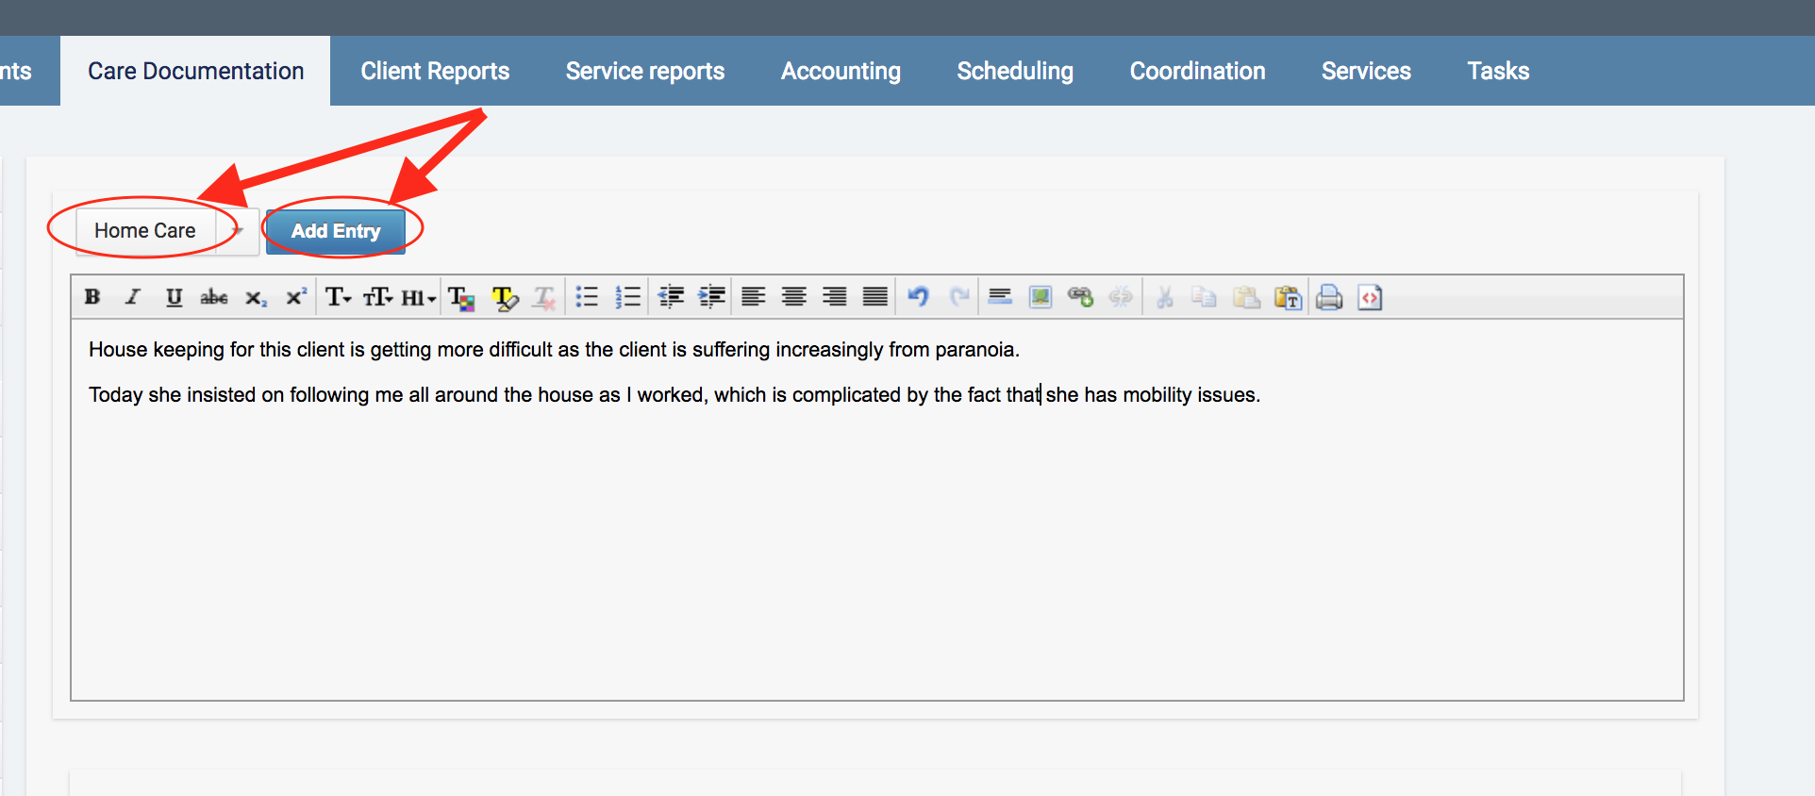1815x796 pixels.
Task: Open the H1 heading format dropdown
Action: [419, 297]
